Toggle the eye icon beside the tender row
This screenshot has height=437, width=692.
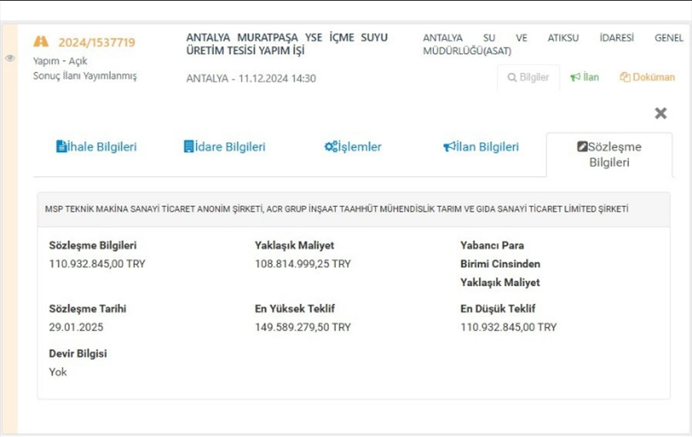click(10, 58)
